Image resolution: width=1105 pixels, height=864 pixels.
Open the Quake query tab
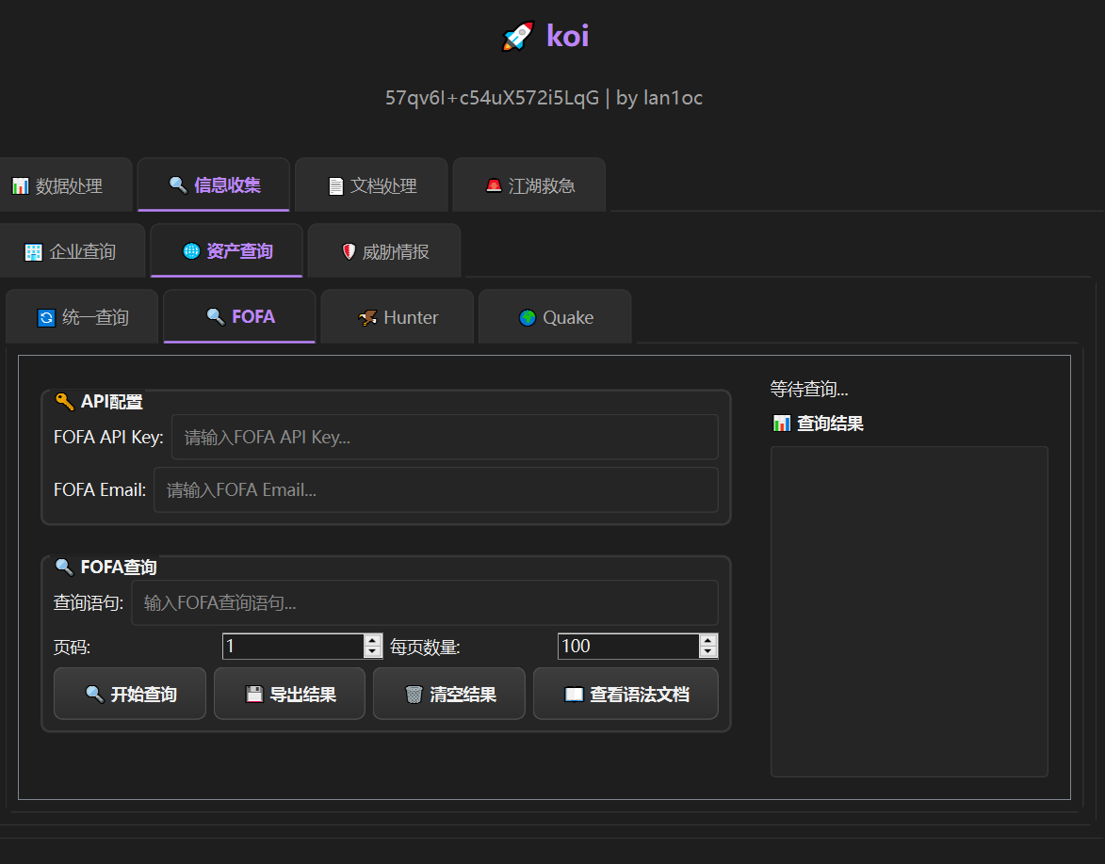click(556, 317)
